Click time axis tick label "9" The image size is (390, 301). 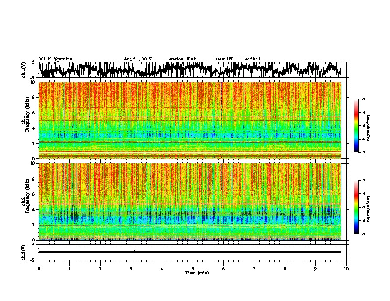[x=315, y=269]
